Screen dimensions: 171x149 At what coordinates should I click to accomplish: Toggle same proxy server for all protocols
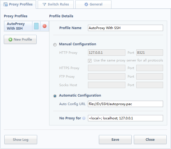pos(90,60)
